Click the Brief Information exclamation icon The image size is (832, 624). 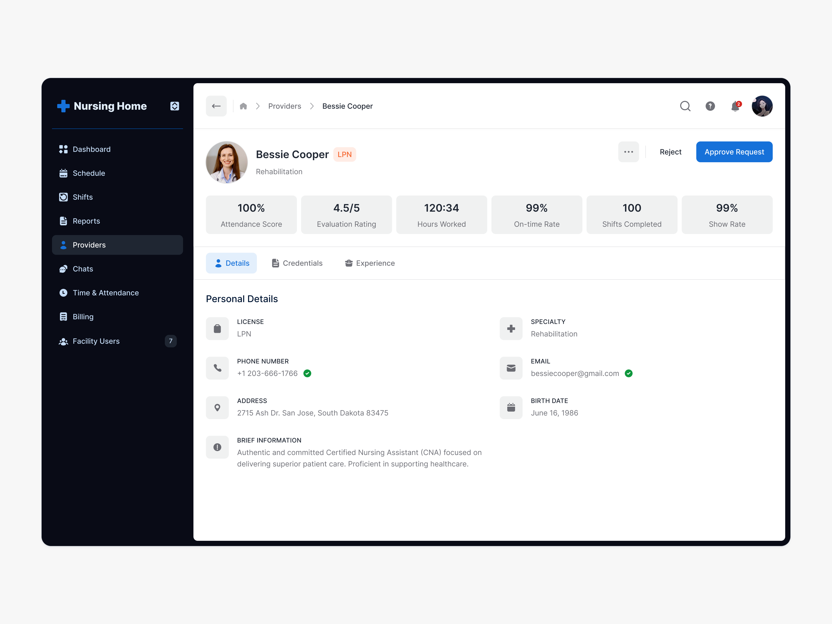(217, 447)
